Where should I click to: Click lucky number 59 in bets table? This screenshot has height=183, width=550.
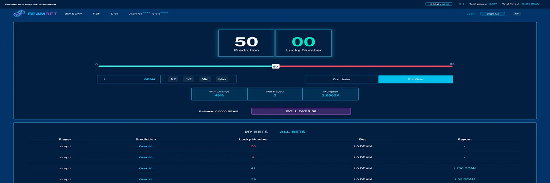point(253,179)
